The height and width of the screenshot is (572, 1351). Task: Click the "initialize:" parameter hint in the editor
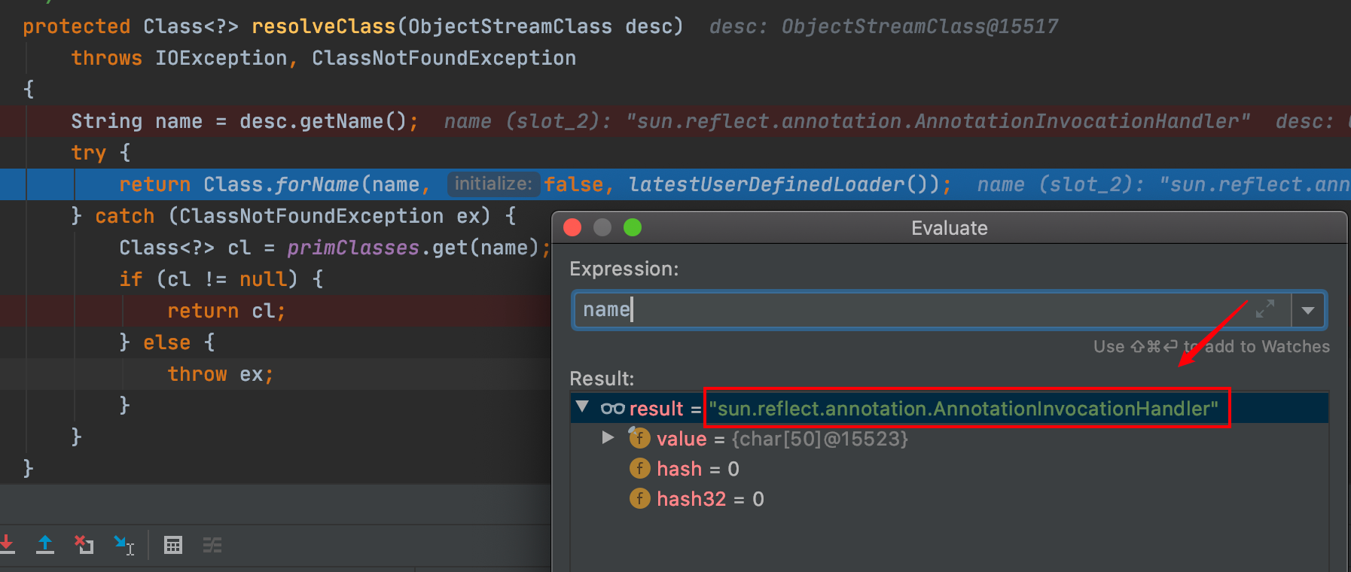tap(493, 184)
